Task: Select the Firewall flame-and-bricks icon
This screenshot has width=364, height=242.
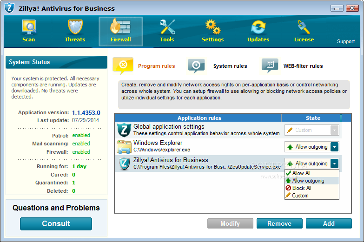Action: click(120, 26)
